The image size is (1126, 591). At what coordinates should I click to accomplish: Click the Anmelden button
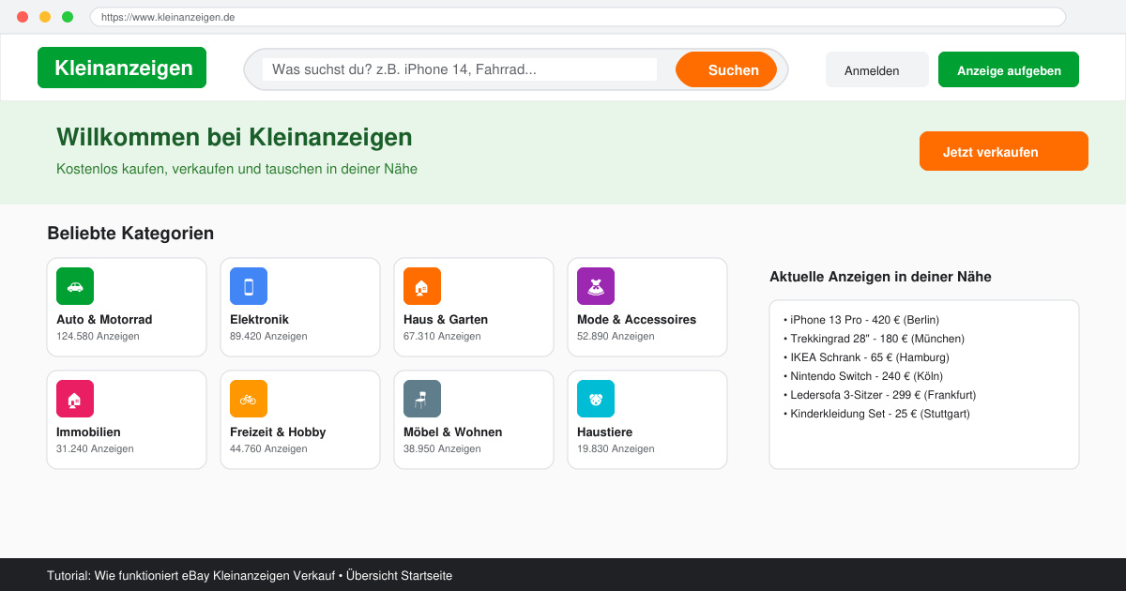tap(877, 69)
